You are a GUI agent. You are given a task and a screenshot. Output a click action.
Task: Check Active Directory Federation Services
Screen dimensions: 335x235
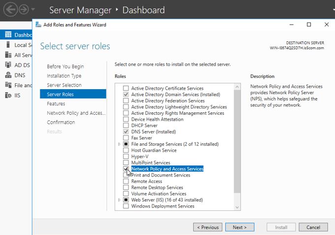pos(126,101)
